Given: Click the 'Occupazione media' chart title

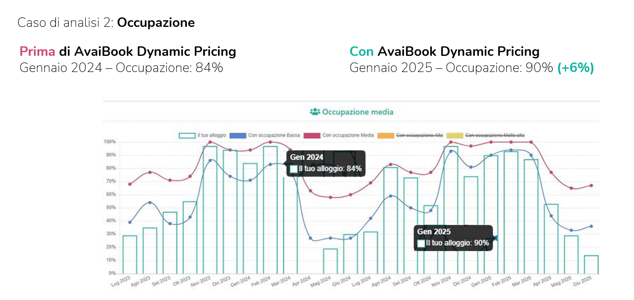Looking at the screenshot, I should click(x=358, y=112).
